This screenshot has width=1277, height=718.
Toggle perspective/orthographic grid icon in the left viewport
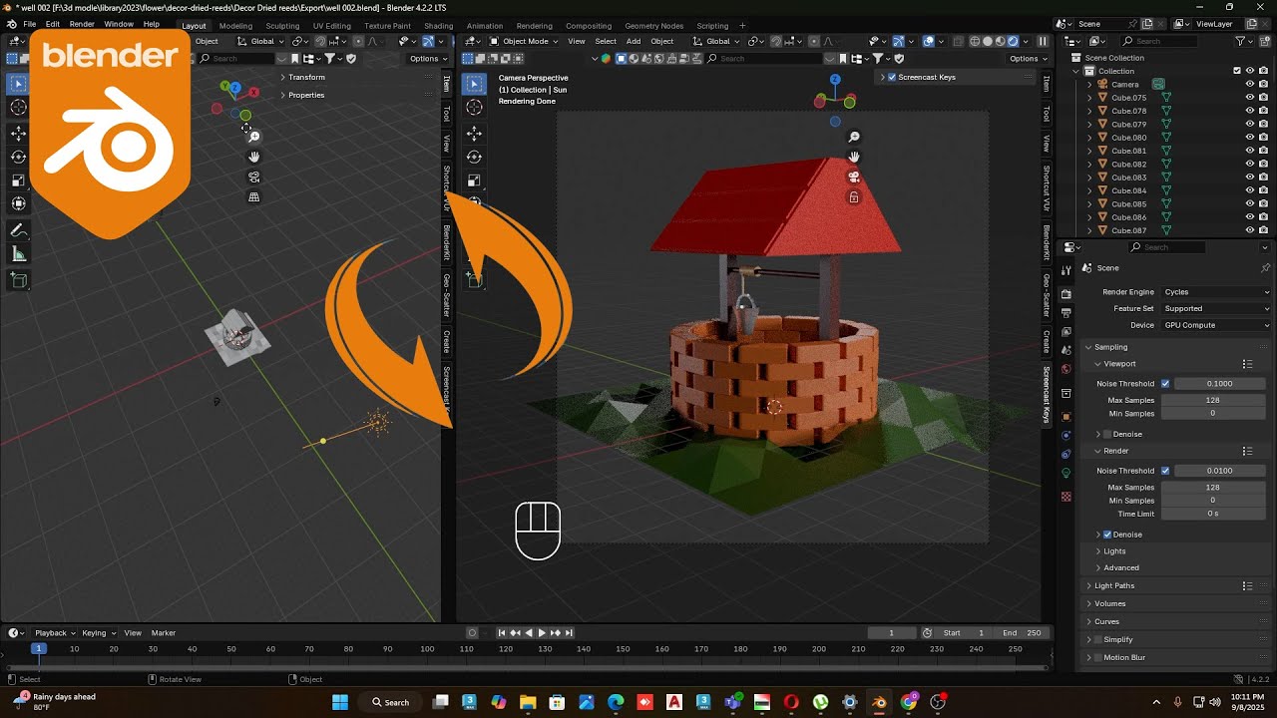point(254,197)
